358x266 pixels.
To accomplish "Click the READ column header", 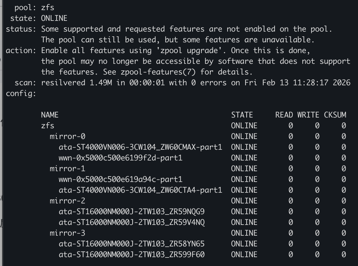I will (284, 115).
